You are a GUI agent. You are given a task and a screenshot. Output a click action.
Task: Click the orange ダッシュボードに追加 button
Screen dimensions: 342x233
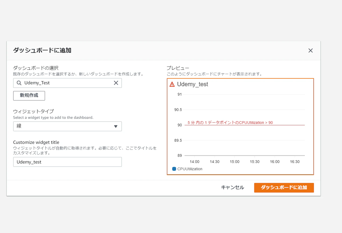[284, 188]
